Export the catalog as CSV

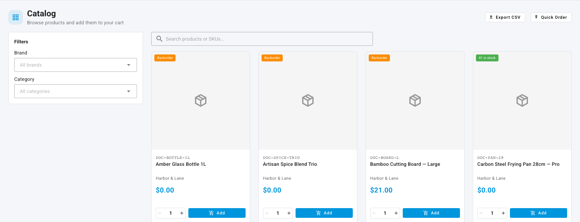[x=505, y=17]
